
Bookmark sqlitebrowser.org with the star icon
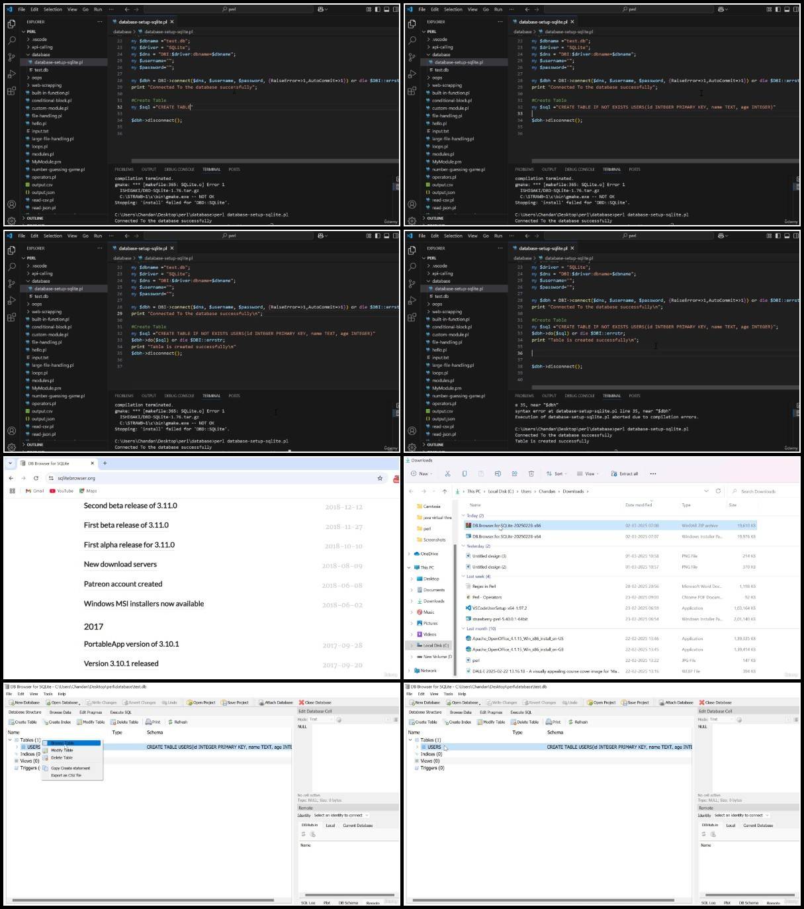click(x=380, y=478)
